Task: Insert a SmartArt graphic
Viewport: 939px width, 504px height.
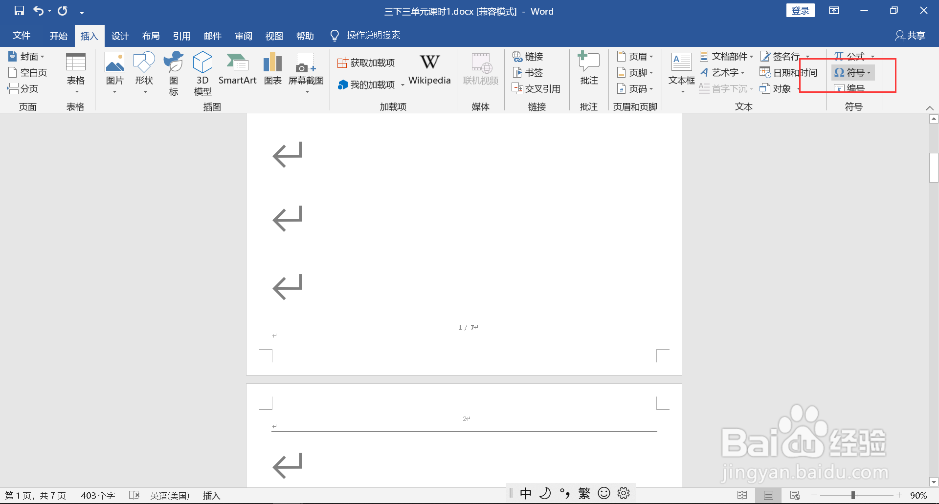Action: tap(238, 72)
